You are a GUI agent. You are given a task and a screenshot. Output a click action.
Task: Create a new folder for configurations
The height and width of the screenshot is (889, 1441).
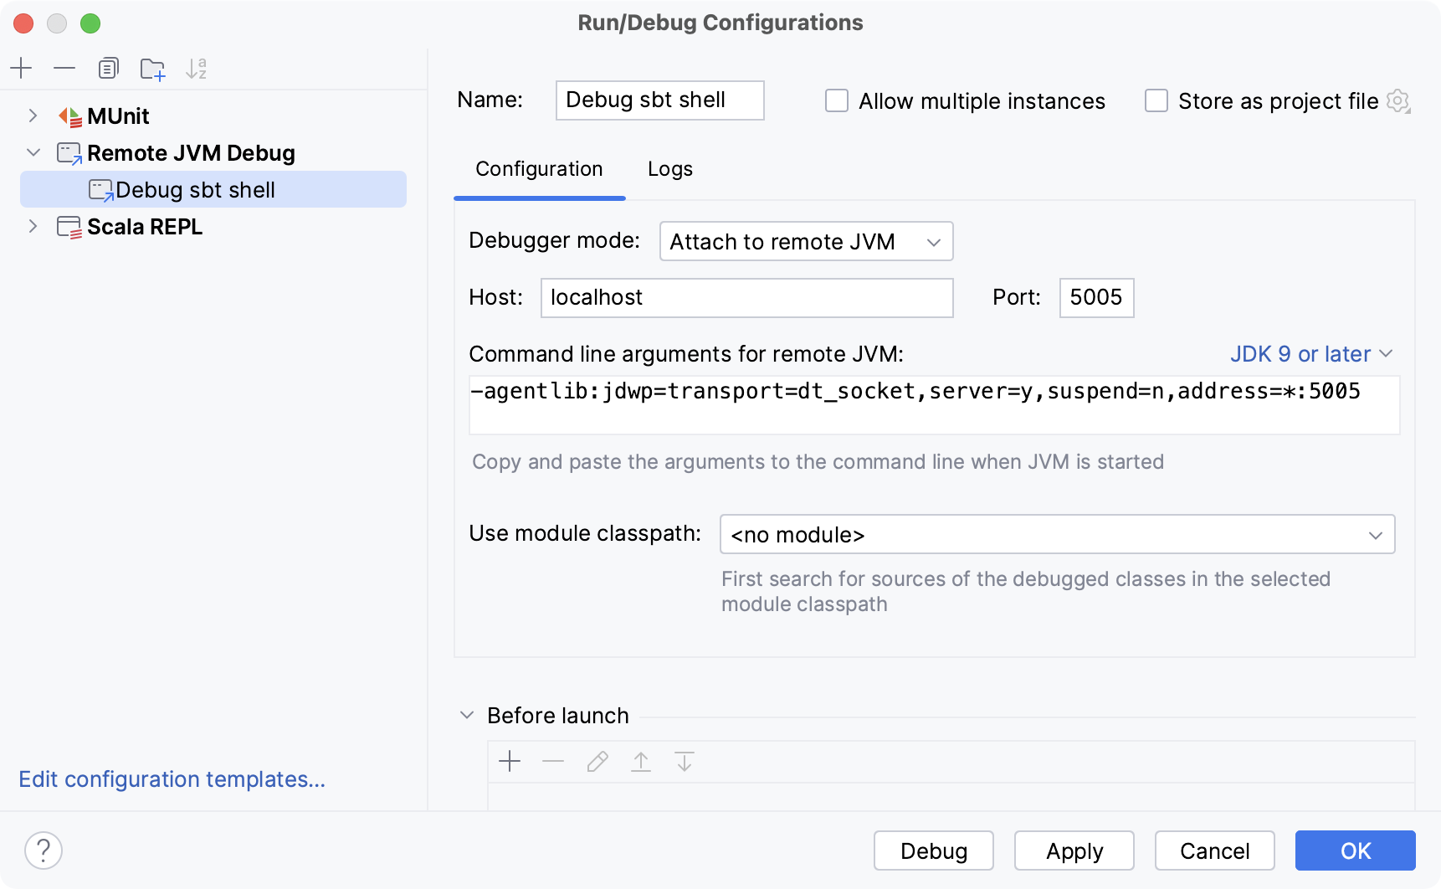(152, 68)
